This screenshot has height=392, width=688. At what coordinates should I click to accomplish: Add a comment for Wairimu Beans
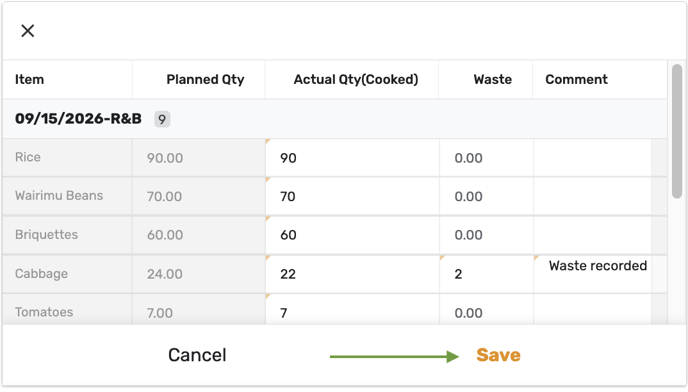[x=593, y=196]
